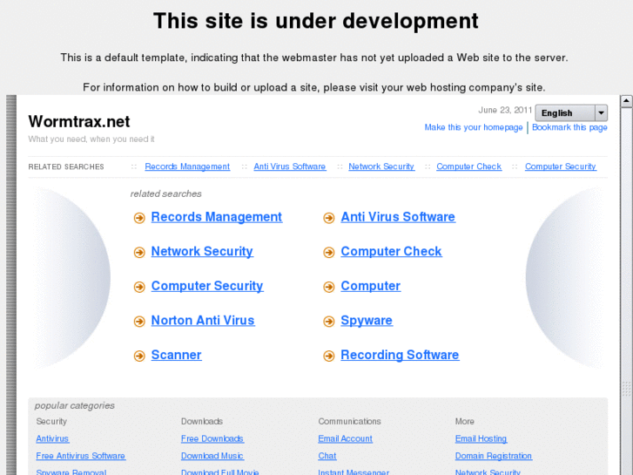Click the arrow icon beside the Computer link
This screenshot has width=633, height=475.
click(329, 287)
